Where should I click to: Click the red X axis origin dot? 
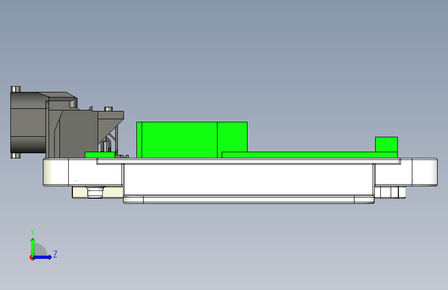pyautogui.click(x=32, y=257)
